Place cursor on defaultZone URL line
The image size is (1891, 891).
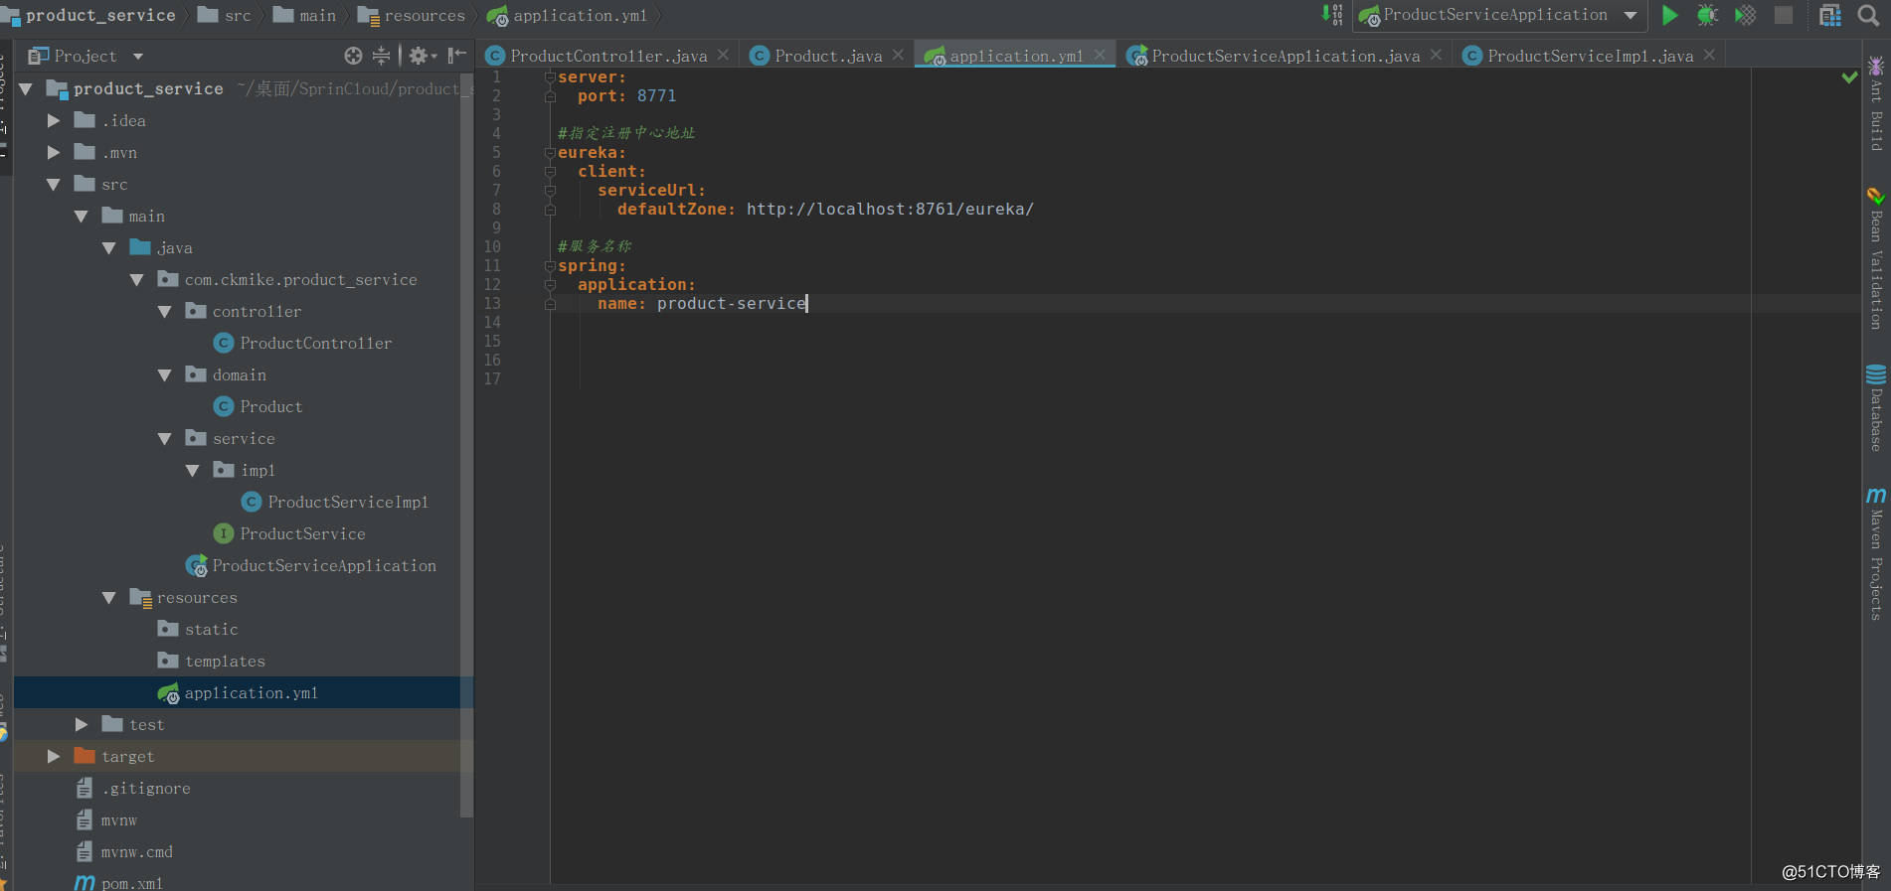click(890, 209)
